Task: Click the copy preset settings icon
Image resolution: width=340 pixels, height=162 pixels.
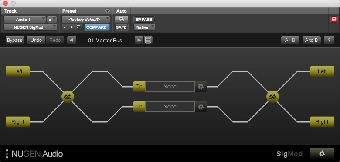Action: (79, 27)
